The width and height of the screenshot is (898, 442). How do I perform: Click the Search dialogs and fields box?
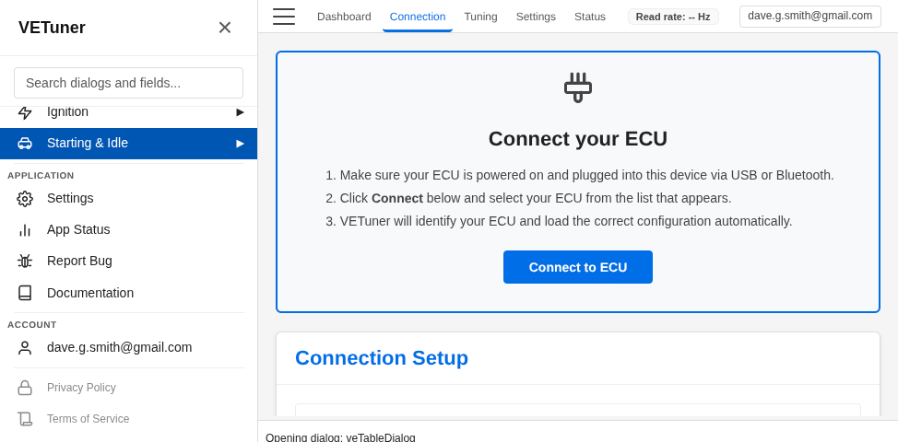[128, 83]
